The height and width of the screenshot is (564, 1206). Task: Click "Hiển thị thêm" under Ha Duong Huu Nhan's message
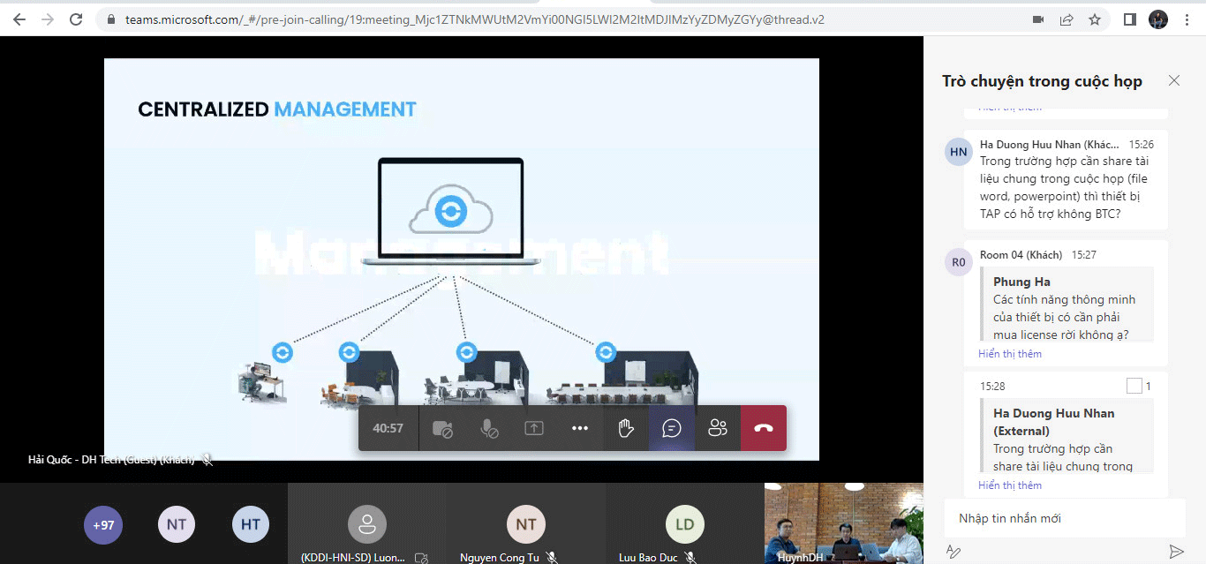pyautogui.click(x=1009, y=485)
